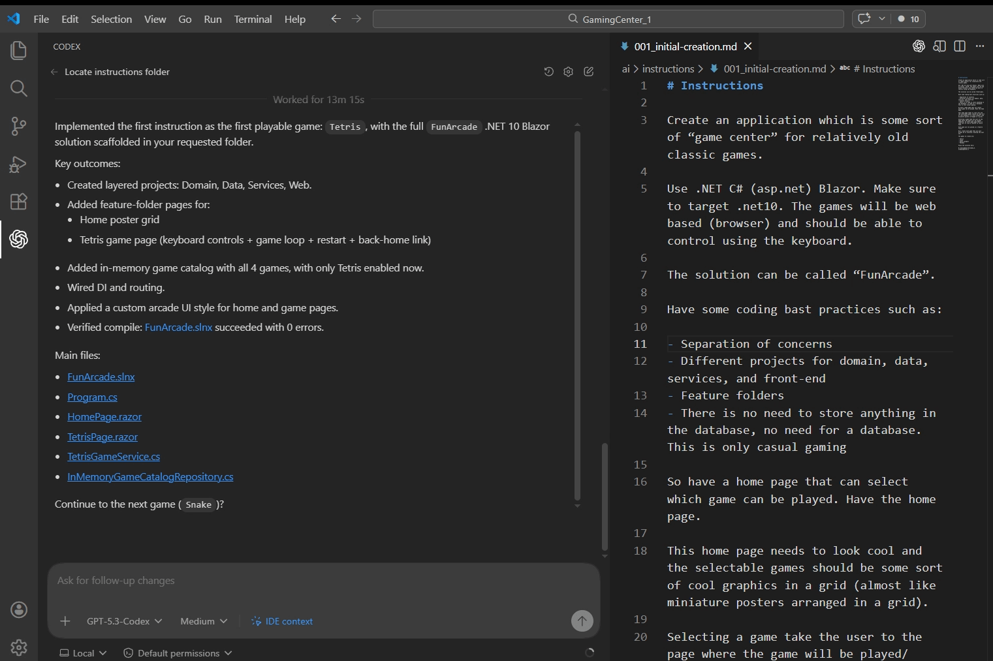Screen dimensions: 993x661
Task: Start a new Codex chat
Action: [588, 72]
